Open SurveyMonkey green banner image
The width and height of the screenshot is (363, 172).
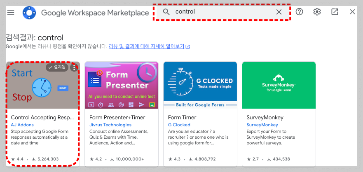(x=279, y=85)
